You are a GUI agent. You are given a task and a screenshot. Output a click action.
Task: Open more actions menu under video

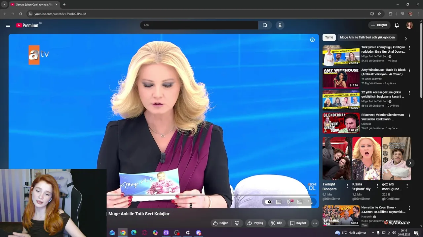point(315,223)
